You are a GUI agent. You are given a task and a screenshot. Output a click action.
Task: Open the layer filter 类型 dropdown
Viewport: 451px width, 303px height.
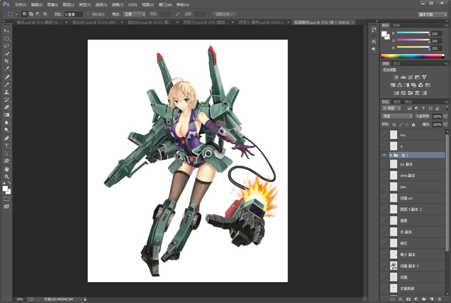tap(391, 108)
